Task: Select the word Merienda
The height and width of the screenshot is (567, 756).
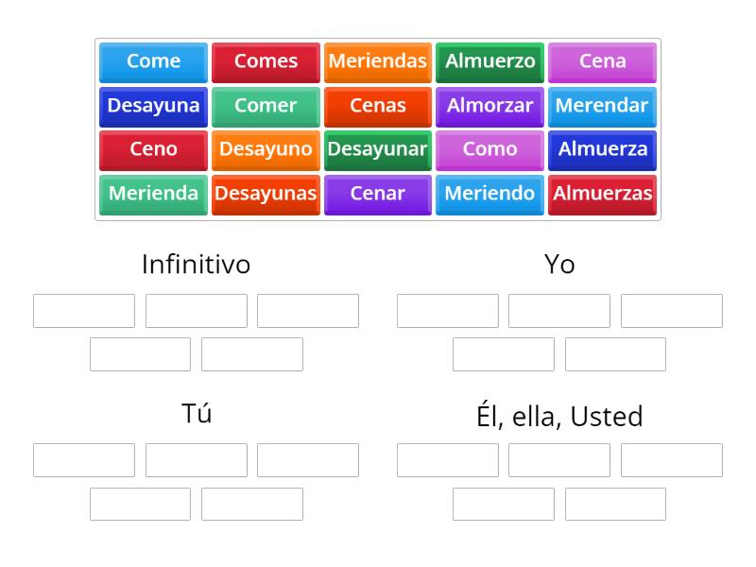Action: 153,194
